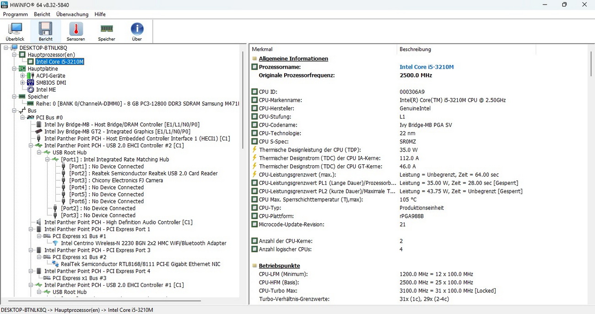The height and width of the screenshot is (314, 595).
Task: Open the Hilfe menu
Action: (x=100, y=14)
